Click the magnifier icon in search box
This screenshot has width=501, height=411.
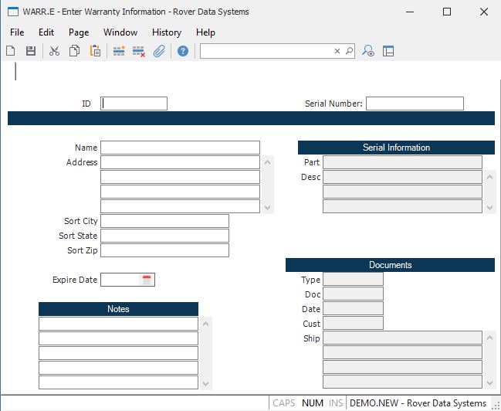pos(349,51)
